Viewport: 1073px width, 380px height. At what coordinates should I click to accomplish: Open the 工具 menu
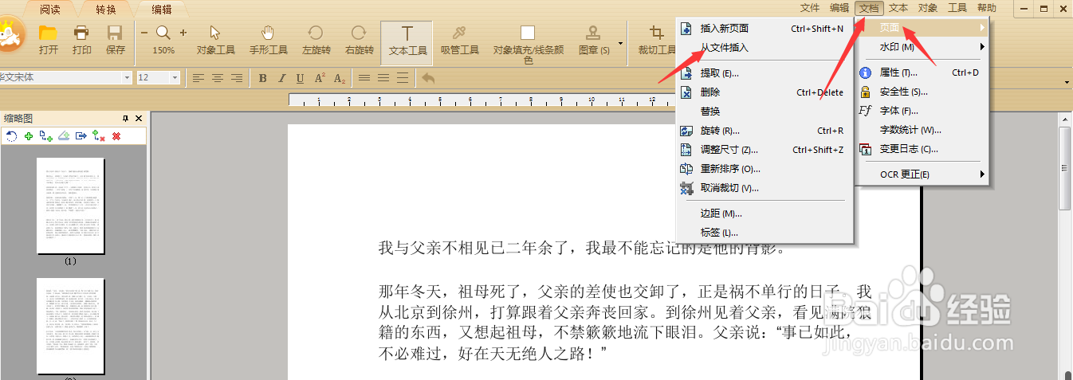tap(957, 8)
